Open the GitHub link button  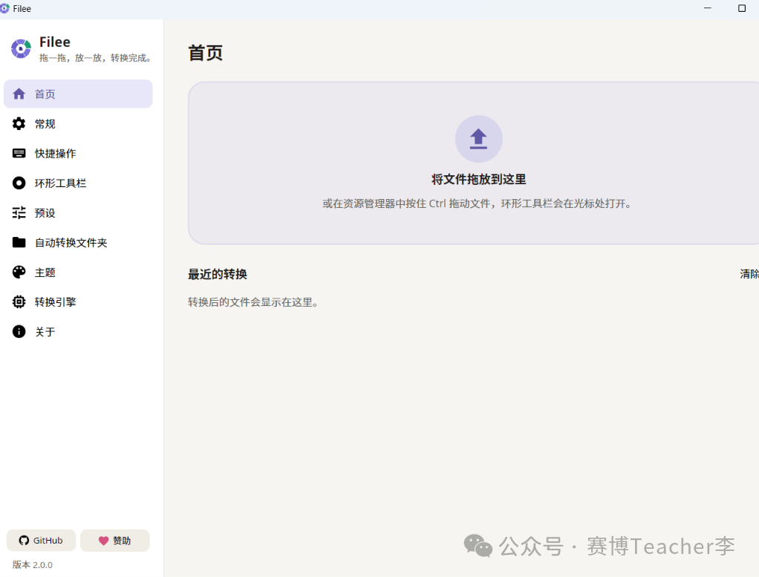click(x=41, y=541)
